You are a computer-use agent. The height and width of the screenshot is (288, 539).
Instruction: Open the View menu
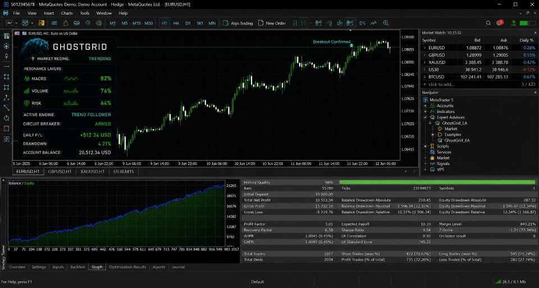[x=32, y=13]
